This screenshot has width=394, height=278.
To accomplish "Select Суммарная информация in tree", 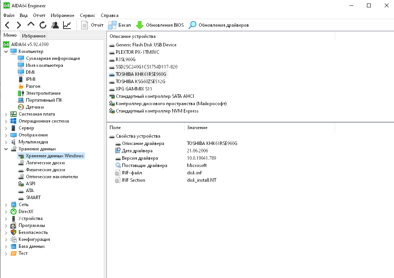I will point(53,58).
